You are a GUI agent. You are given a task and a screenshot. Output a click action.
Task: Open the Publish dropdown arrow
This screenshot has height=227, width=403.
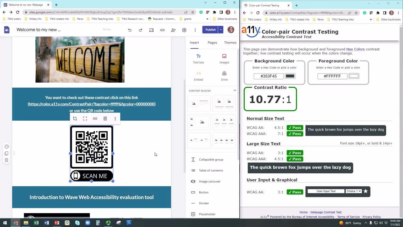[x=221, y=30]
